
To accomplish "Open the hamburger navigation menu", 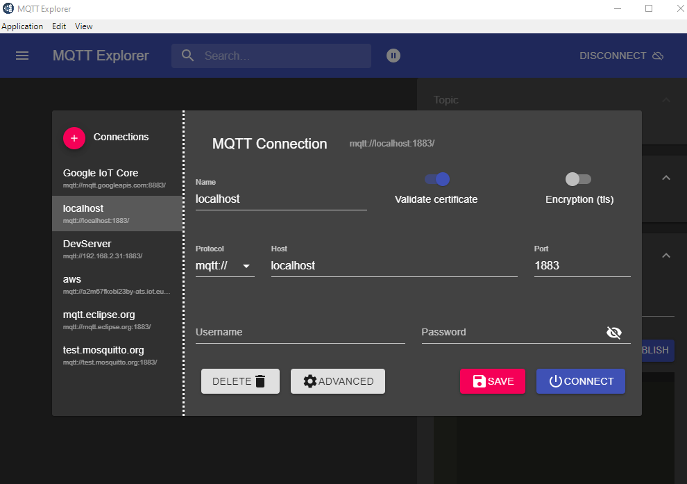I will click(22, 56).
